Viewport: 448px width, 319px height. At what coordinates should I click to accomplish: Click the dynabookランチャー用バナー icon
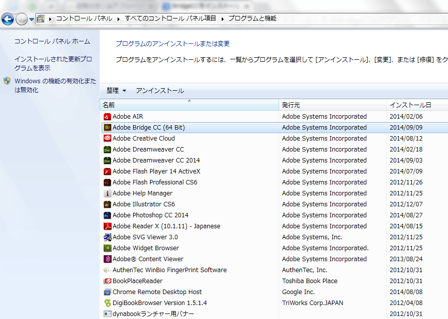[x=107, y=314]
